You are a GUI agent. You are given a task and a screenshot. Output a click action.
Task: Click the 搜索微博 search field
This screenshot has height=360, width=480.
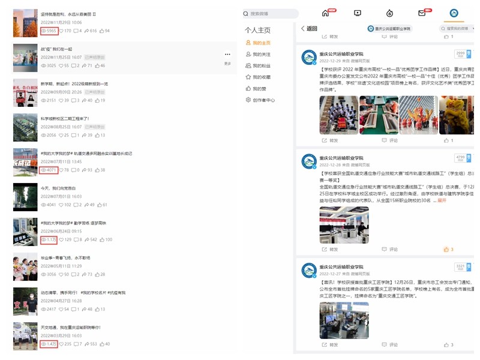[x=271, y=13]
